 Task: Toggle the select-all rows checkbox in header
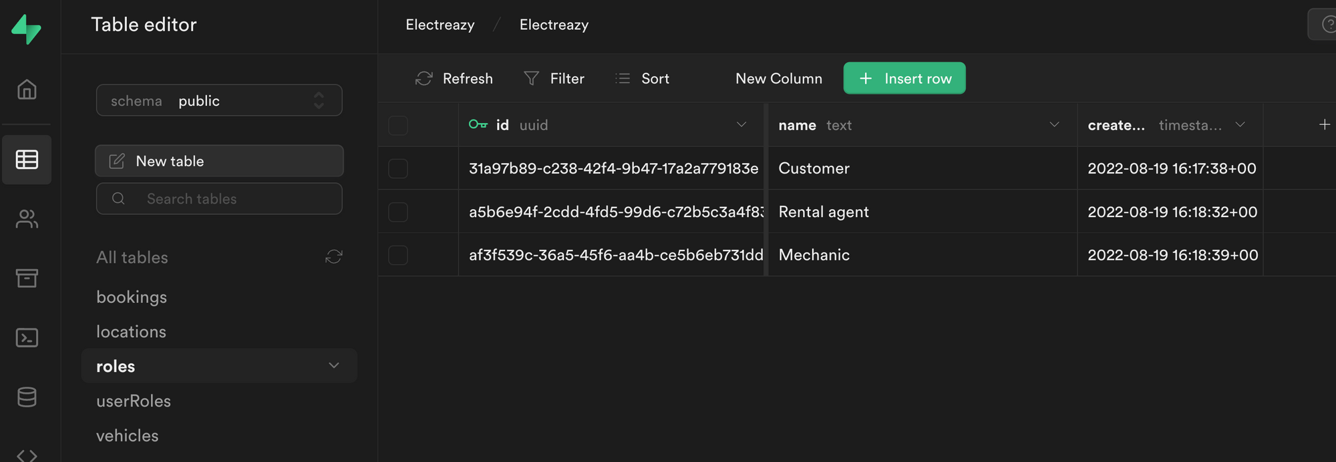(x=398, y=126)
